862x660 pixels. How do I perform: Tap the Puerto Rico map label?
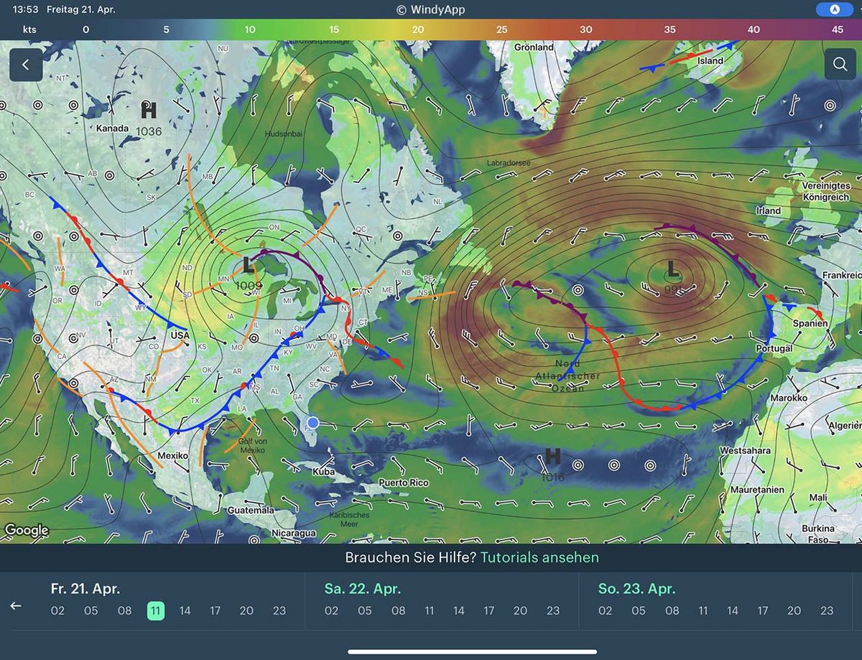404,483
